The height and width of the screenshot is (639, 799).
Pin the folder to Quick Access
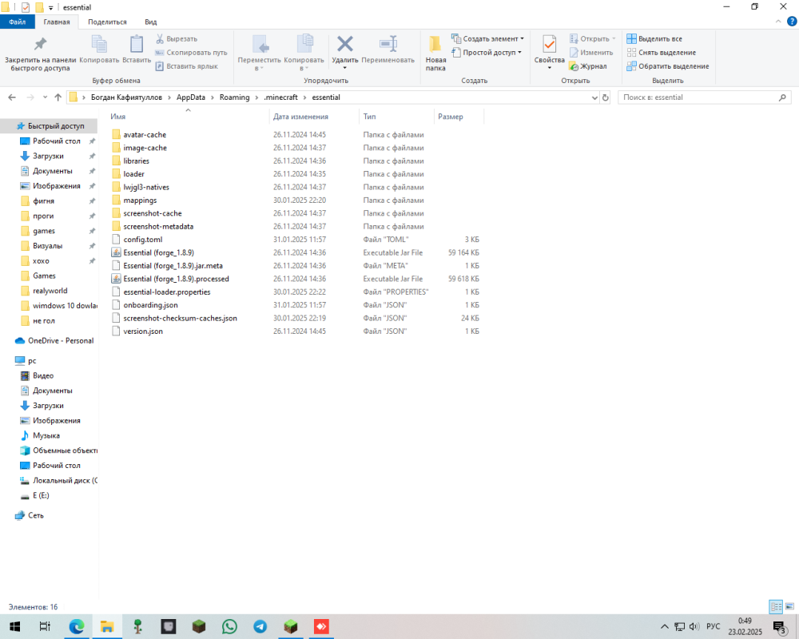pos(40,53)
